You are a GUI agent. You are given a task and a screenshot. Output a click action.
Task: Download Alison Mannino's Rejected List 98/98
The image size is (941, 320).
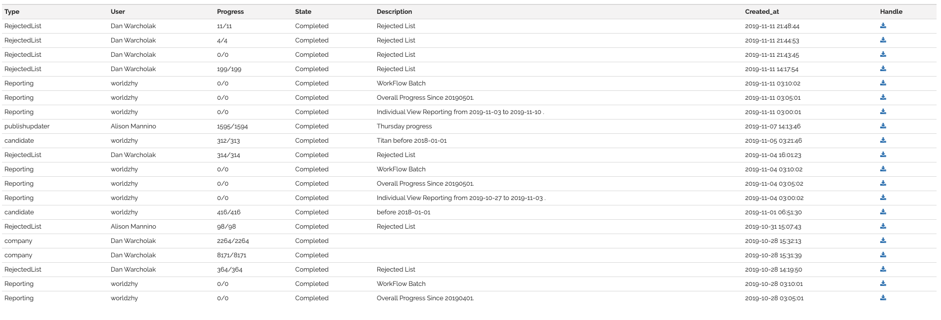coord(883,227)
